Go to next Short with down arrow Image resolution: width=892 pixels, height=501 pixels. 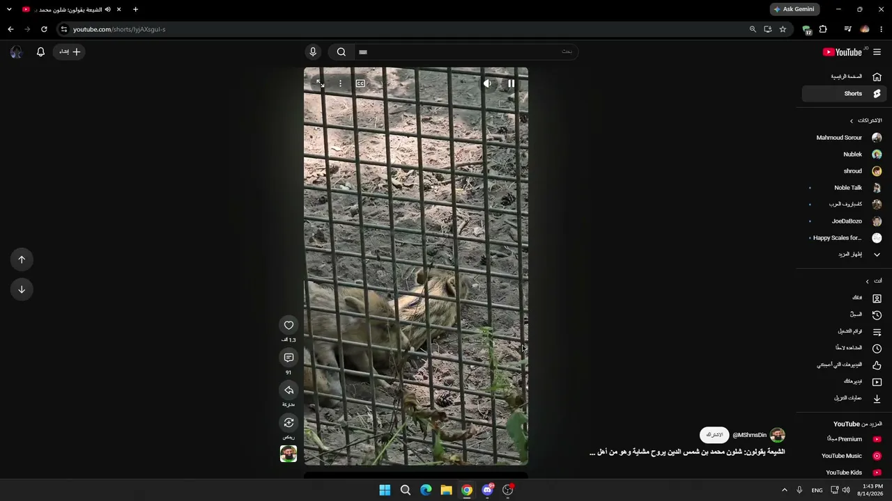click(x=22, y=289)
